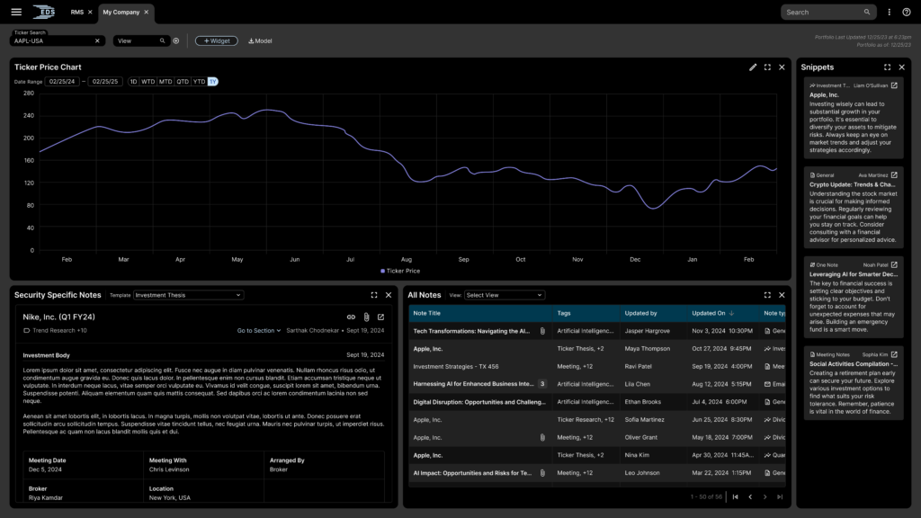Edit the Ticker Price Chart with pencil icon
The width and height of the screenshot is (921, 518).
pyautogui.click(x=753, y=67)
